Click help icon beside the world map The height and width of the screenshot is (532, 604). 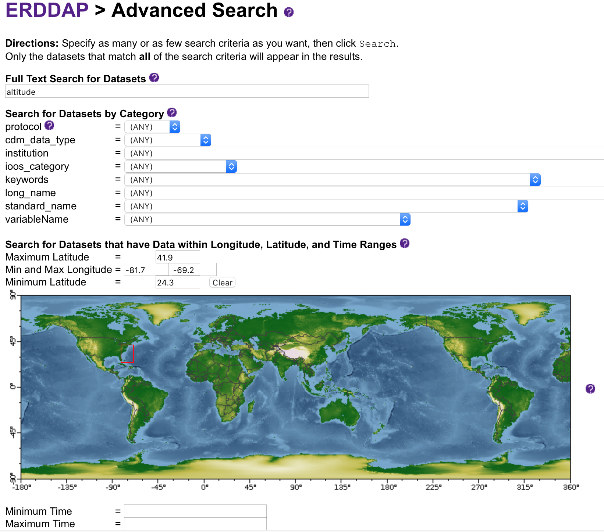coord(590,389)
